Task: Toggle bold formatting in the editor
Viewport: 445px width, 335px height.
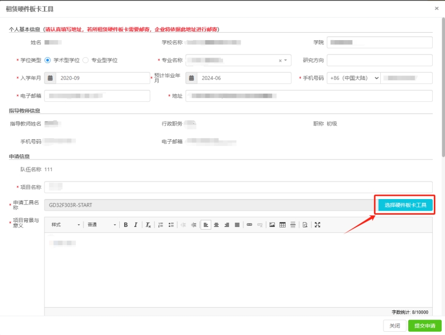Action: (x=126, y=225)
